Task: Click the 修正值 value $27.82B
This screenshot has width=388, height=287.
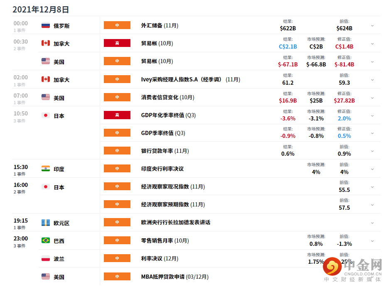Action: [344, 101]
